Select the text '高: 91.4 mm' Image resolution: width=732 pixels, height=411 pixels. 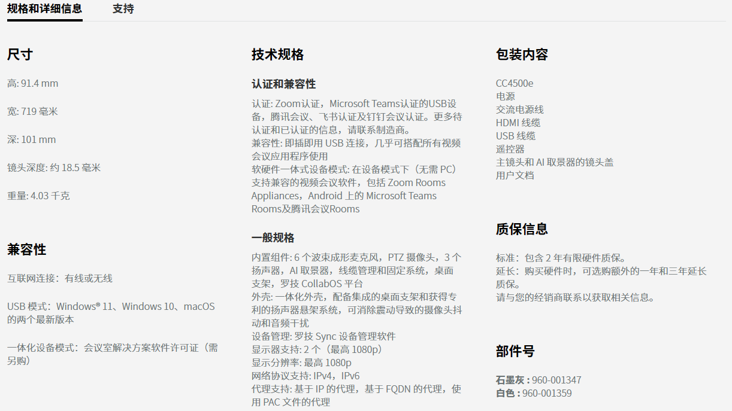[x=33, y=84]
